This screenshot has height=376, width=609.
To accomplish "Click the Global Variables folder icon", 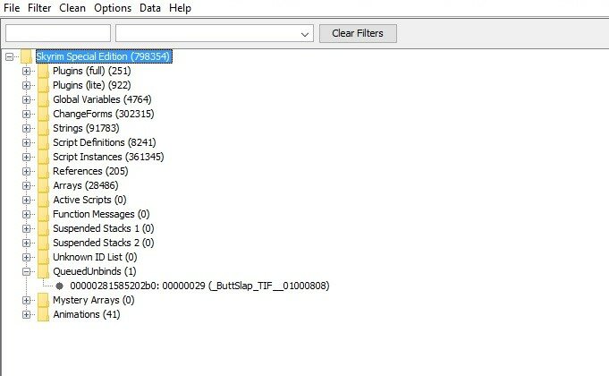I will [43, 100].
